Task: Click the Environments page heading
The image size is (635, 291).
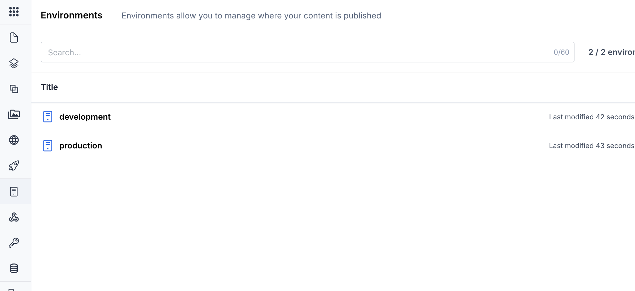Action: pyautogui.click(x=72, y=15)
